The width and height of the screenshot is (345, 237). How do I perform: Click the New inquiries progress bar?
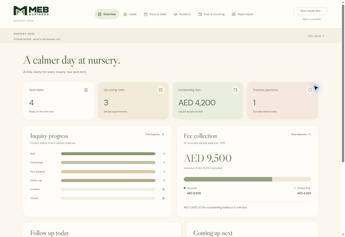point(108,154)
